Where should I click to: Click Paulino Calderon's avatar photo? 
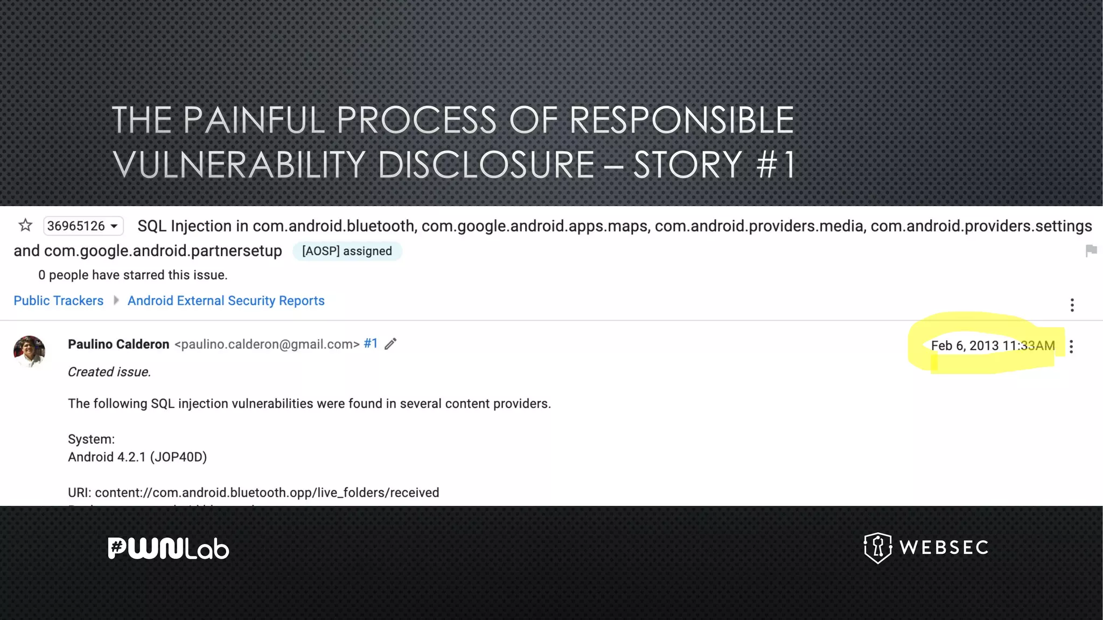[29, 351]
